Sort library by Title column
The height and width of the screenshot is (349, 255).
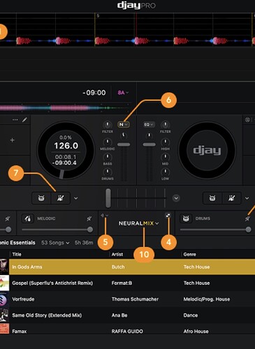17,254
